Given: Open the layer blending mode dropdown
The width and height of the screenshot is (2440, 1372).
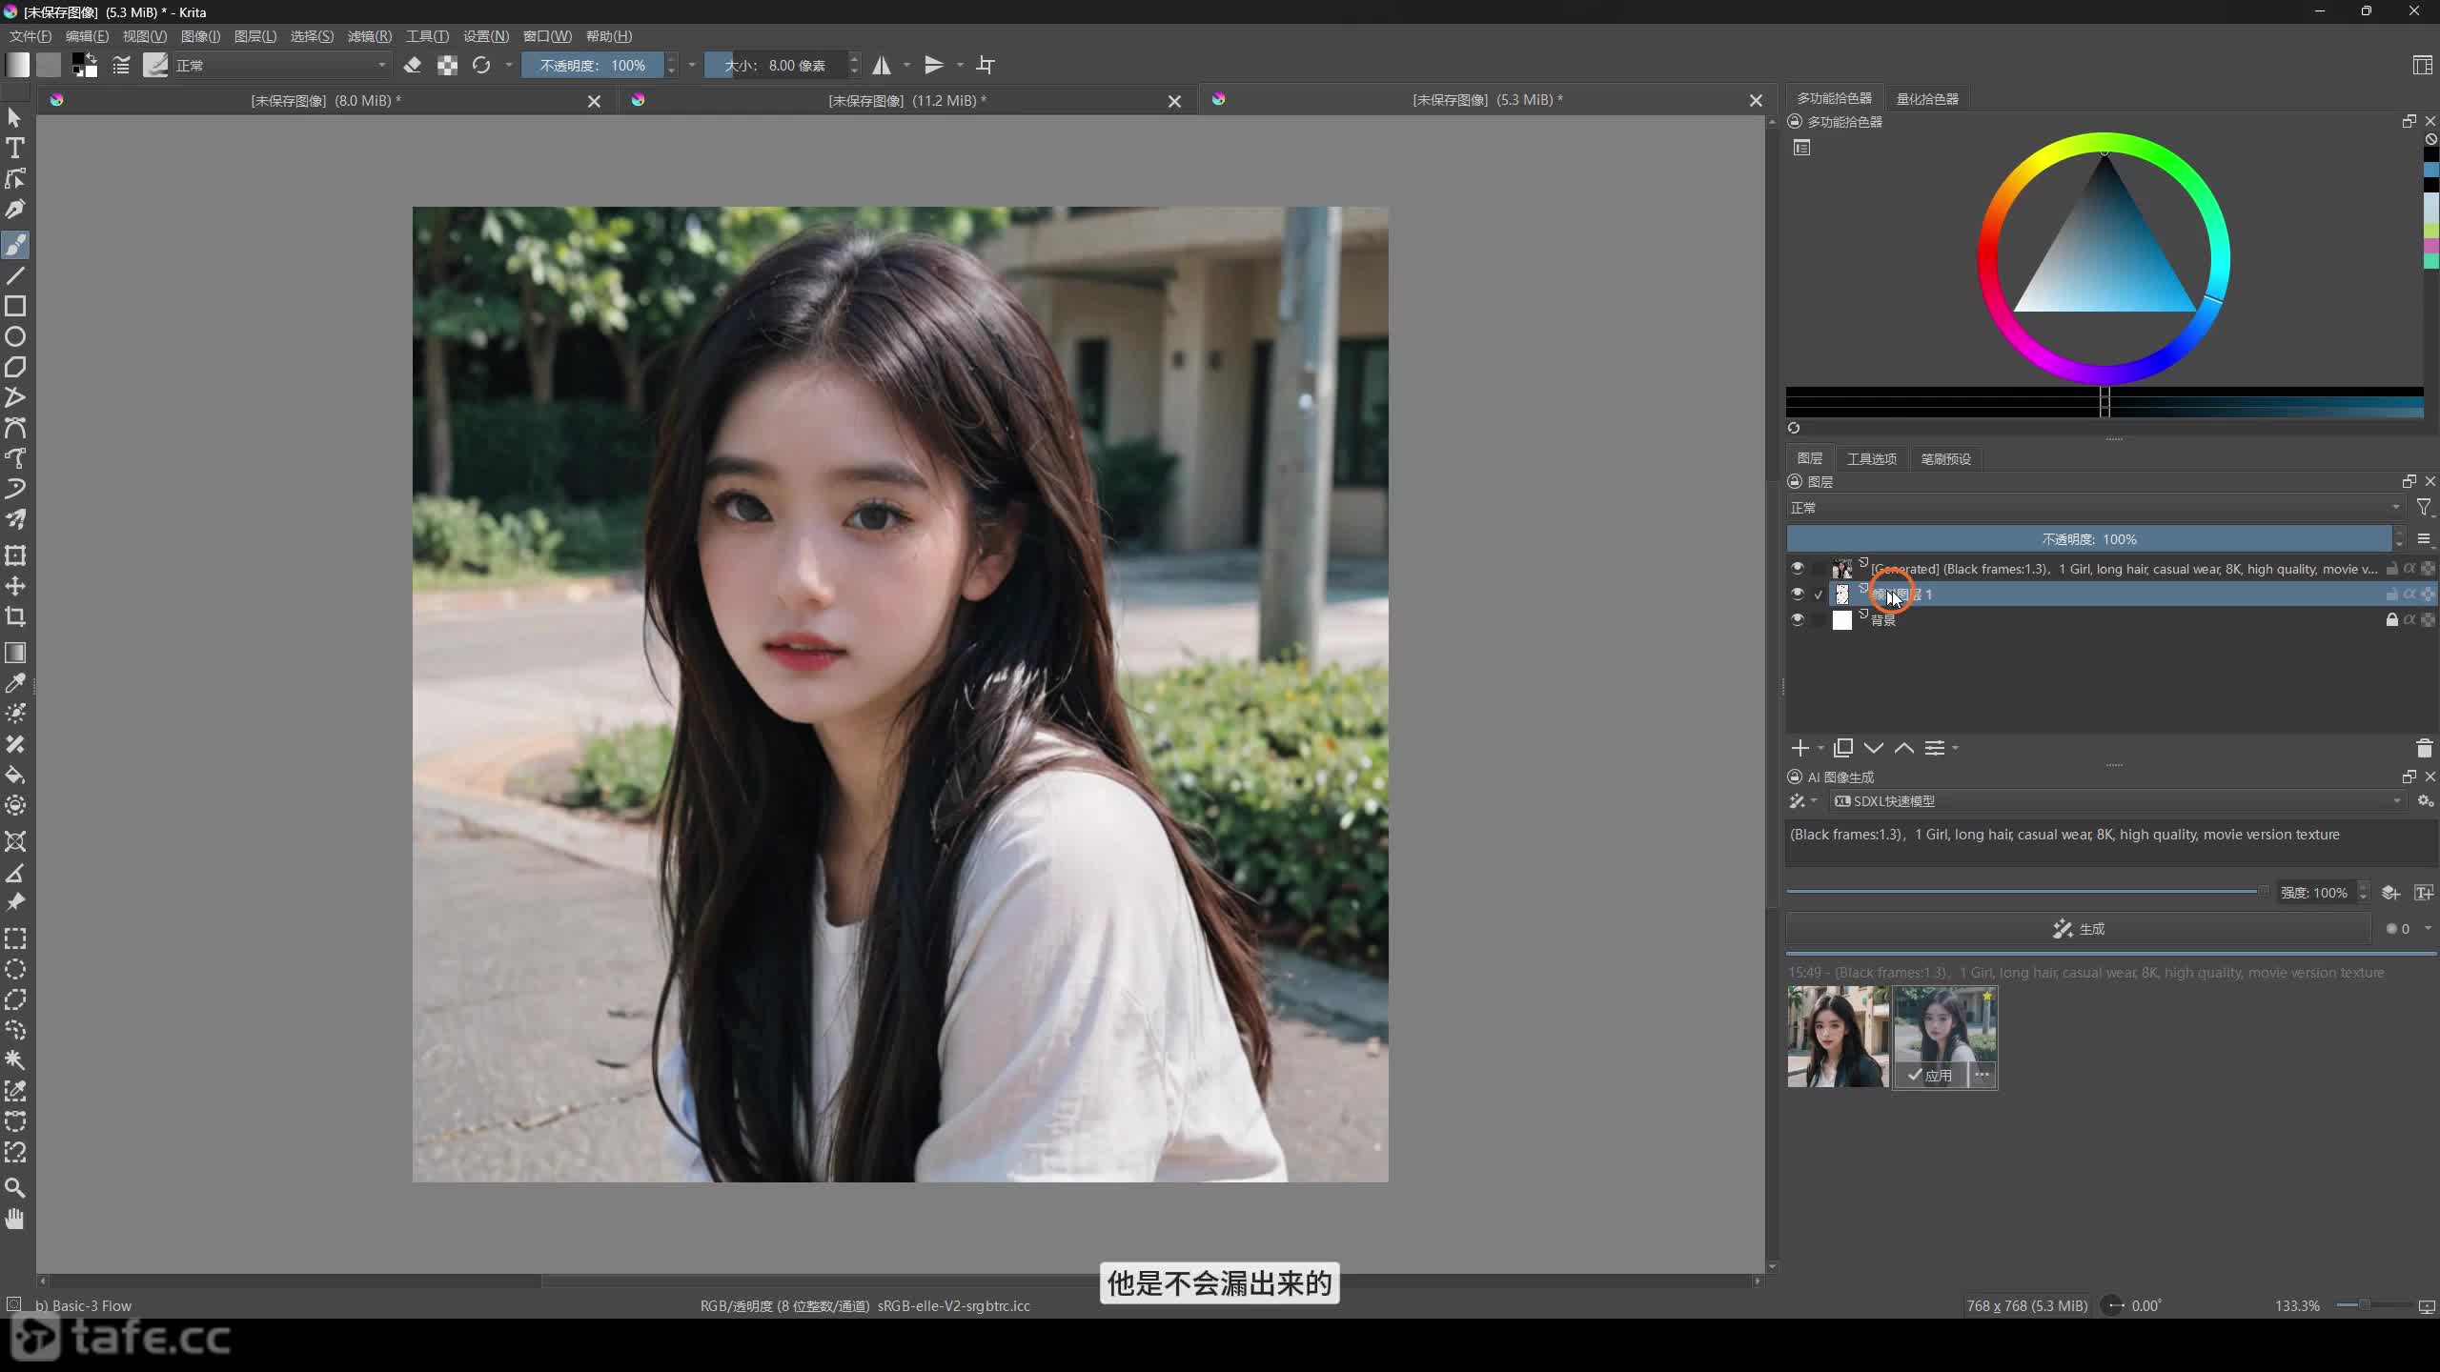Looking at the screenshot, I should tap(2095, 508).
